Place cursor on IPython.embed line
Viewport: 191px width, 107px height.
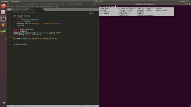point(39,23)
